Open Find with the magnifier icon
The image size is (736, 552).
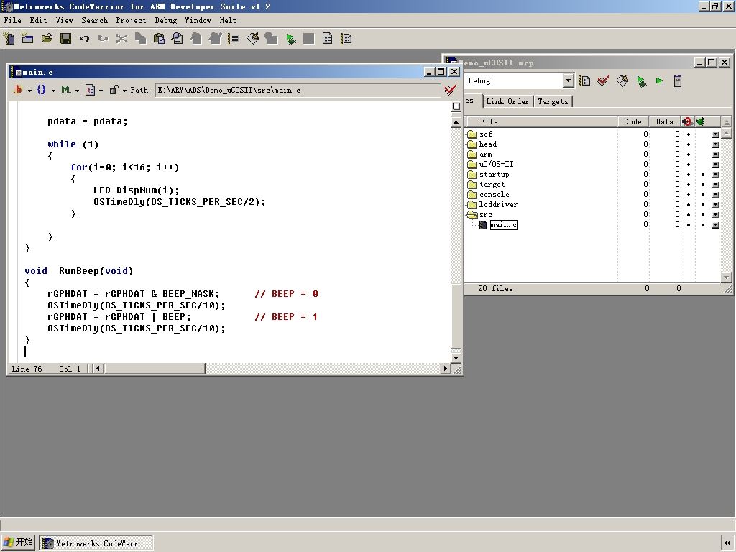(x=178, y=39)
